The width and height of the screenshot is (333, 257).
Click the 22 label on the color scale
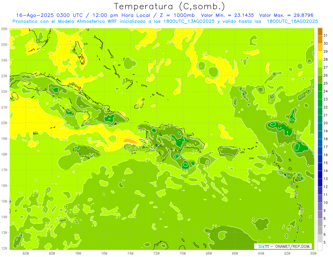point(326,107)
